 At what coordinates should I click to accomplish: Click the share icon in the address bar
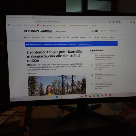click(113, 22)
